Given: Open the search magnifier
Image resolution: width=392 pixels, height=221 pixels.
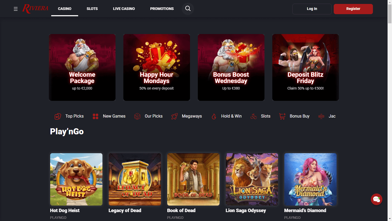Looking at the screenshot, I should tap(188, 8).
